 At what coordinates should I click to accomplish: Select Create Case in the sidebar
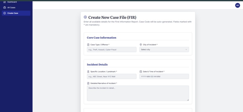(16, 13)
